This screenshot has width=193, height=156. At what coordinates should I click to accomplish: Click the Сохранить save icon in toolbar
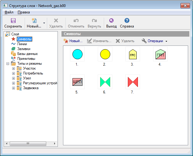(13, 21)
